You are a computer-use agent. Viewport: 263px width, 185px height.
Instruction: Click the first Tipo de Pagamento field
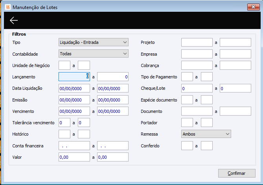coord(187,76)
